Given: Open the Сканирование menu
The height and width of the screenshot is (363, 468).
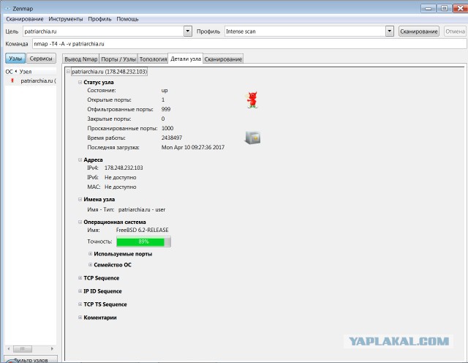Looking at the screenshot, I should 25,19.
